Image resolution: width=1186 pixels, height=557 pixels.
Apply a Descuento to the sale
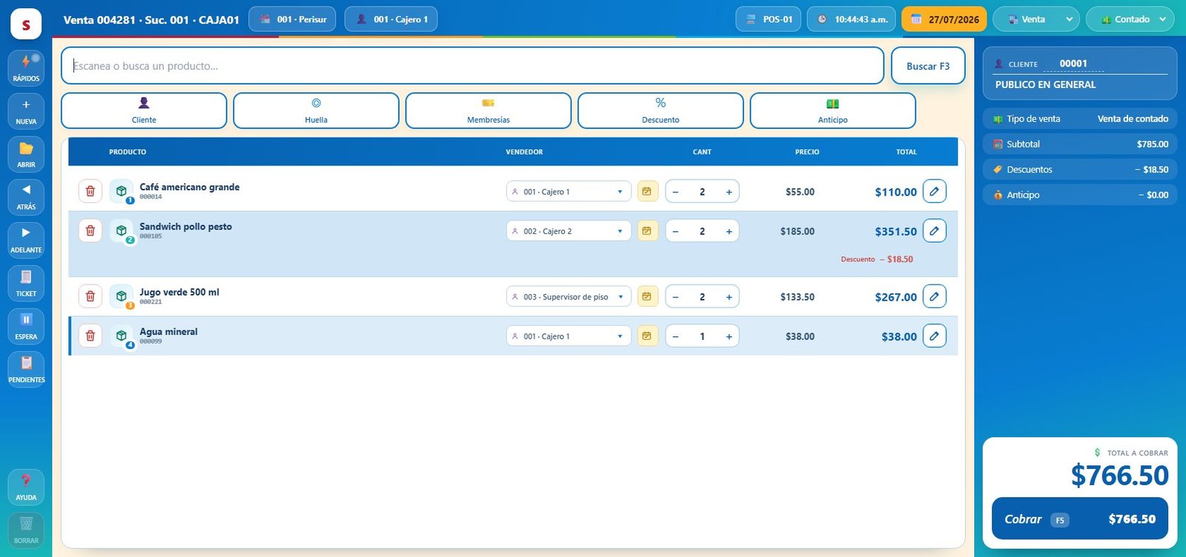[660, 110]
